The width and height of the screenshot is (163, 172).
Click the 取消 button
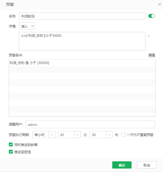pyautogui.click(x=147, y=165)
